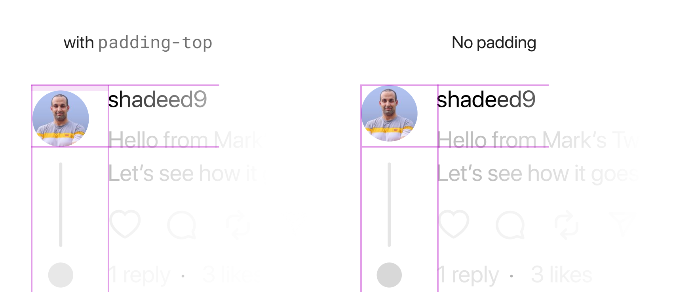Screen dimensions: 673x292
Task: Open "1 reply" in the padding-top example
Action: (x=139, y=275)
